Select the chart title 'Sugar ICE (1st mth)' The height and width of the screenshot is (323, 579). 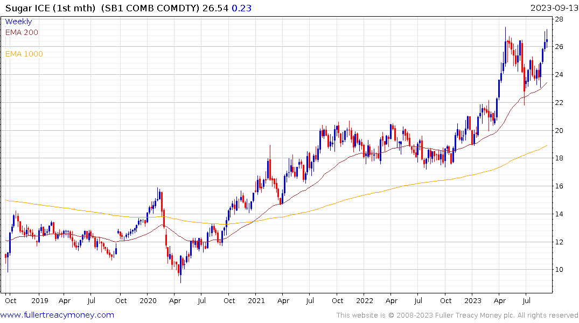click(x=50, y=8)
